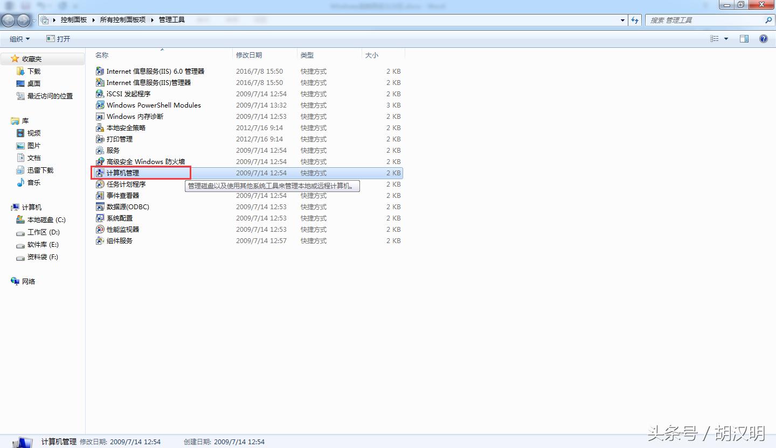Select the 事件查看器 shortcut icon
776x448 pixels.
click(100, 195)
